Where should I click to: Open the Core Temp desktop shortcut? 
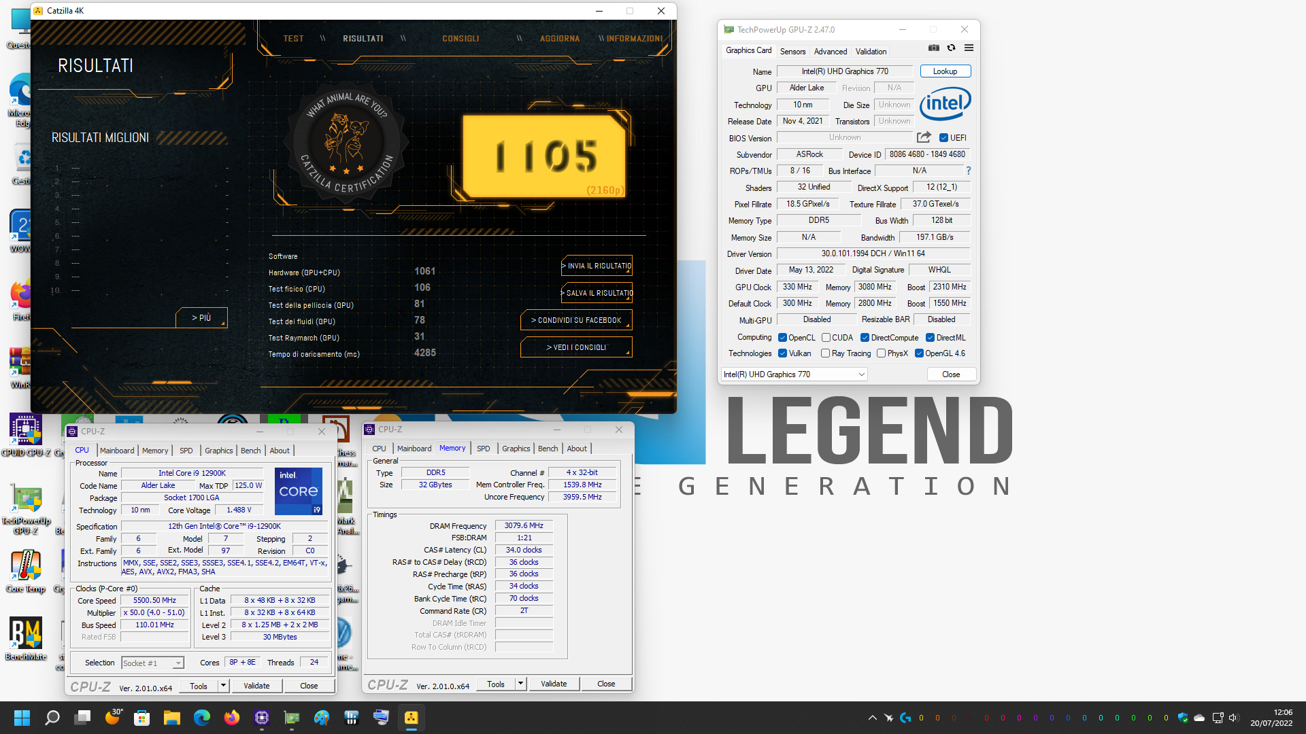pos(26,572)
